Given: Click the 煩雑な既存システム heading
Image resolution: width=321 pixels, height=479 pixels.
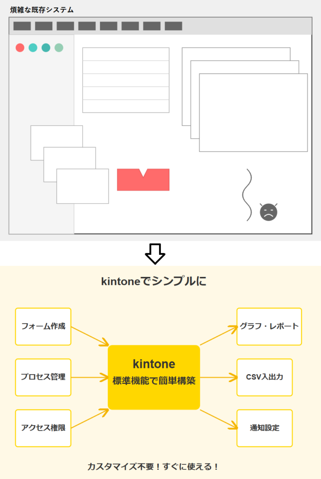Looking at the screenshot, I should [42, 10].
